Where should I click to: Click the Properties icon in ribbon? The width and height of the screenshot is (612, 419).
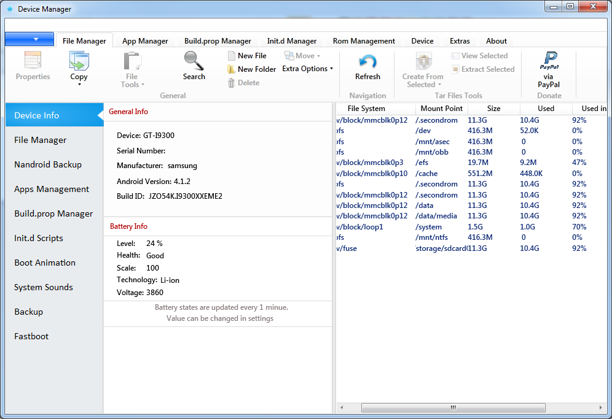point(33,61)
